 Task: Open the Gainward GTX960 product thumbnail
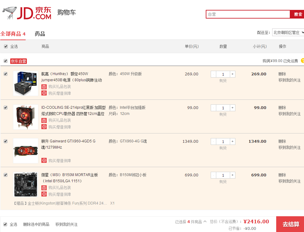click(26, 151)
